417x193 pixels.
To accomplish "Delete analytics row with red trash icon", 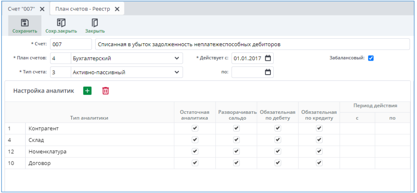I will click(106, 91).
